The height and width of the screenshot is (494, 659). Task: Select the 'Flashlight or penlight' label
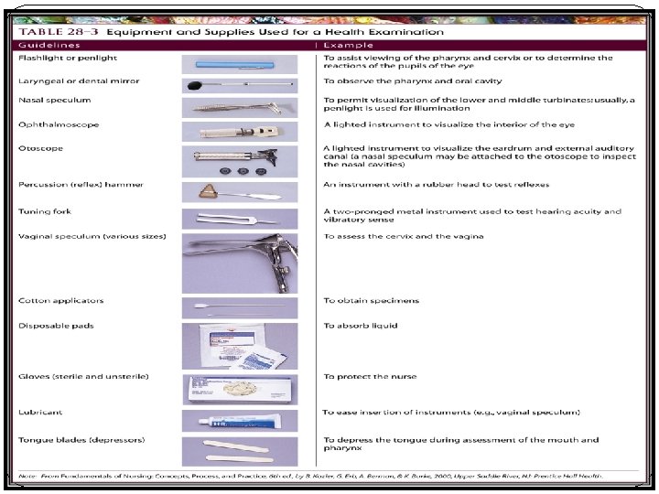coord(68,58)
